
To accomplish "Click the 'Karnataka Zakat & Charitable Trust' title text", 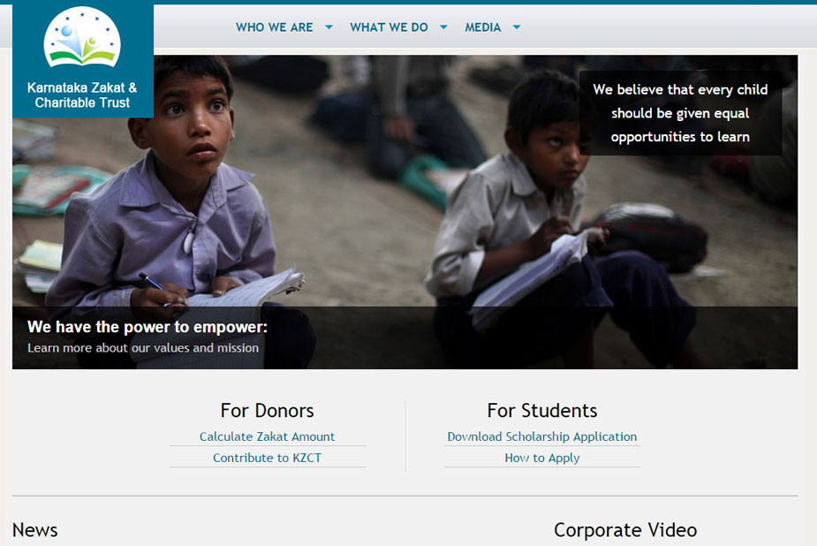I will (x=82, y=95).
